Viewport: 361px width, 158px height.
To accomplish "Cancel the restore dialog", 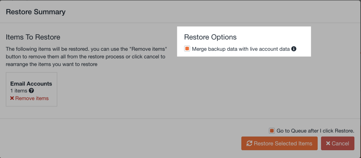I will click(337, 143).
